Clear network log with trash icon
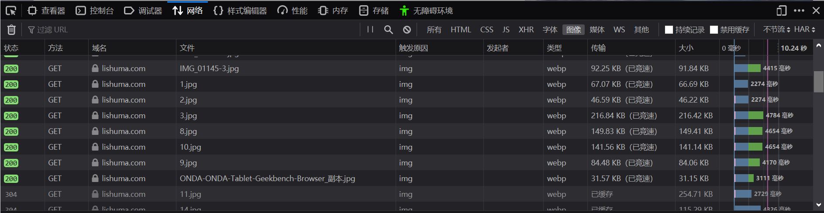The width and height of the screenshot is (824, 213). pyautogui.click(x=11, y=30)
